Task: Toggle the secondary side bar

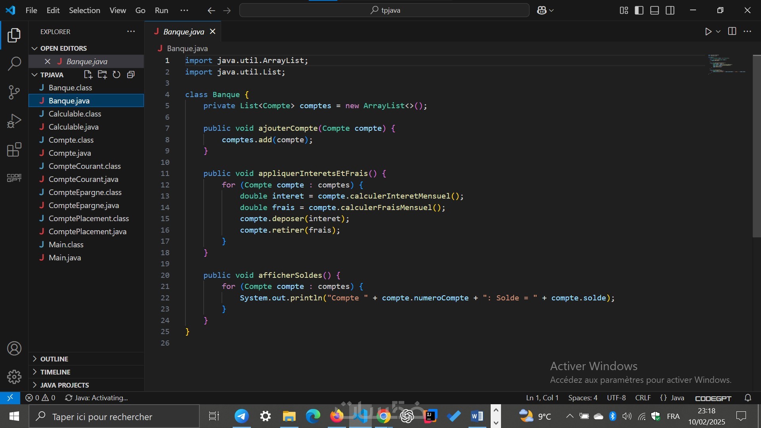Action: coord(670,10)
